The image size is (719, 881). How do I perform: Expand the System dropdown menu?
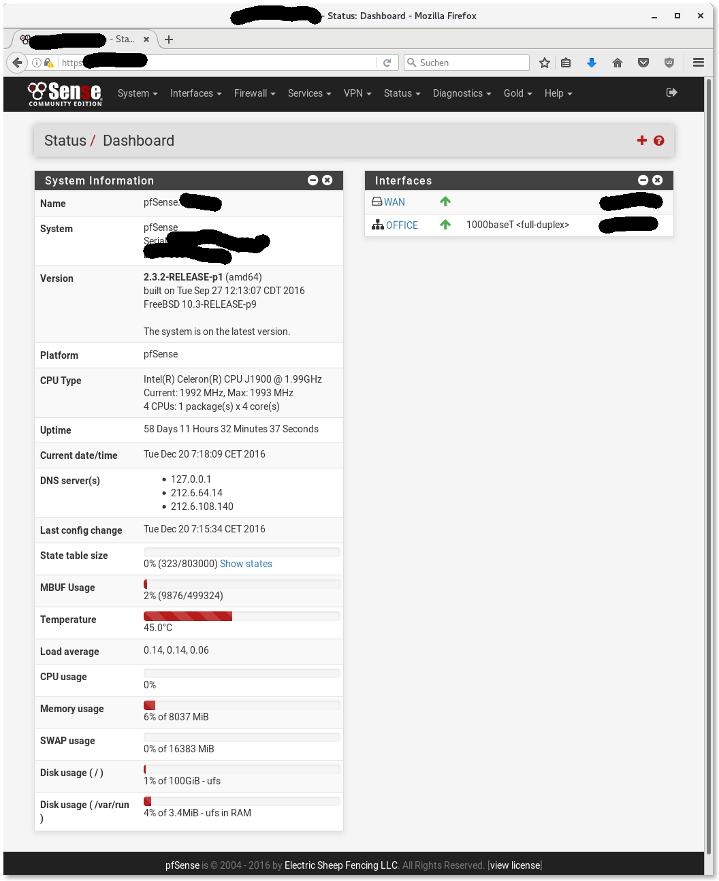click(x=137, y=93)
